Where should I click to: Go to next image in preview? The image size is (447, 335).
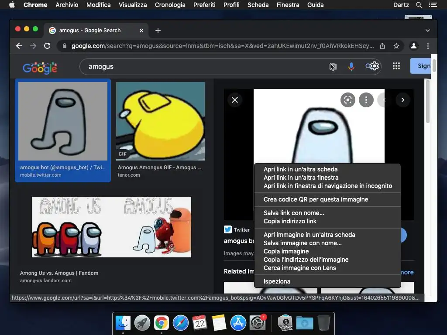pos(403,100)
